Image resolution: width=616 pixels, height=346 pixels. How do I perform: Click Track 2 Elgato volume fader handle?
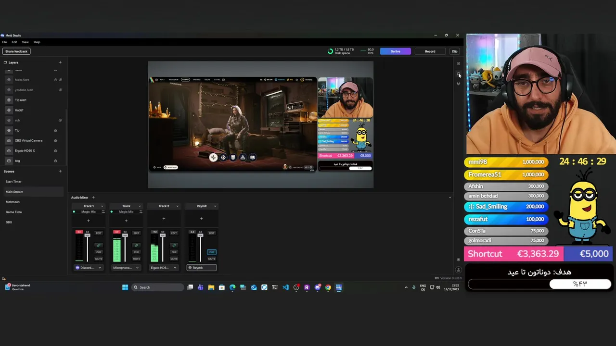(x=163, y=235)
